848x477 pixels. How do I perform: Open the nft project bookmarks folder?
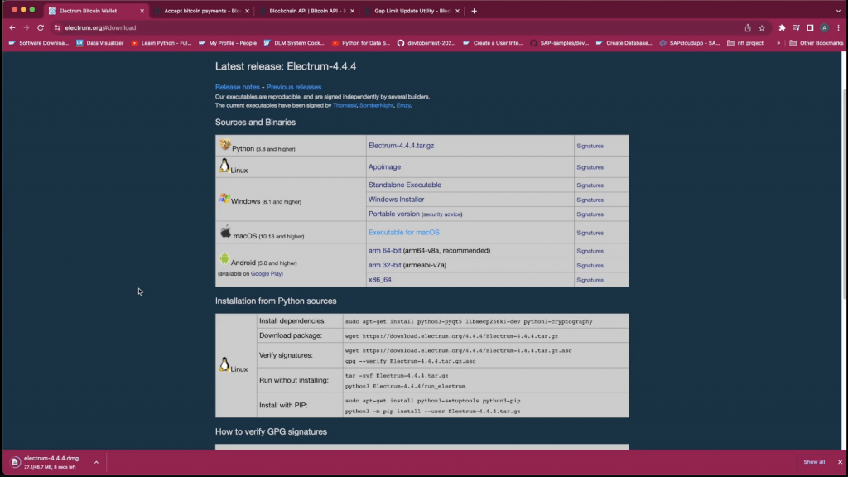click(x=745, y=43)
